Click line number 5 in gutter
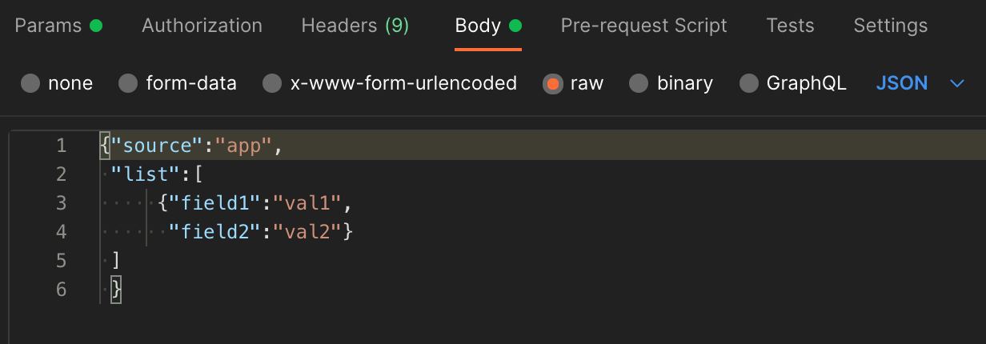Image resolution: width=986 pixels, height=344 pixels. (62, 261)
